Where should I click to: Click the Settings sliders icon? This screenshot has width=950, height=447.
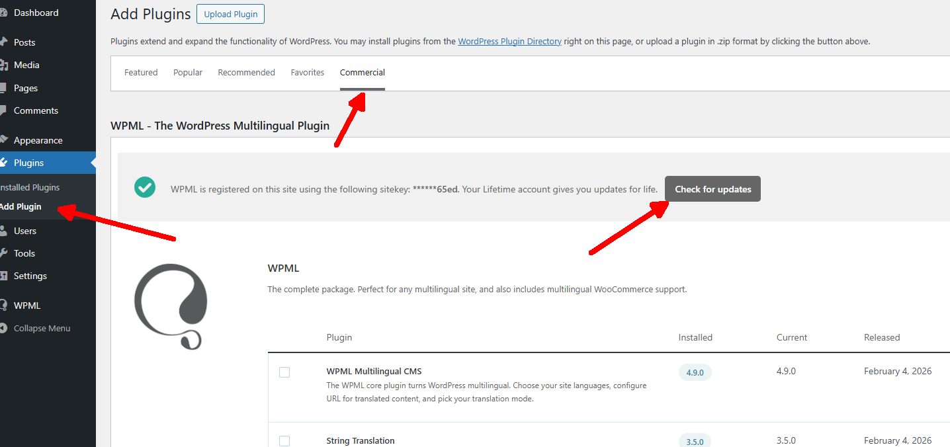tap(3, 276)
